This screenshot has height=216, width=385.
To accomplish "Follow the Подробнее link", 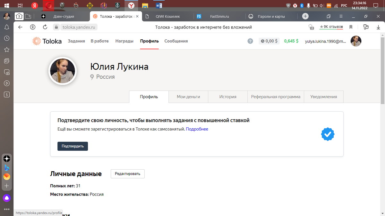I will [197, 129].
